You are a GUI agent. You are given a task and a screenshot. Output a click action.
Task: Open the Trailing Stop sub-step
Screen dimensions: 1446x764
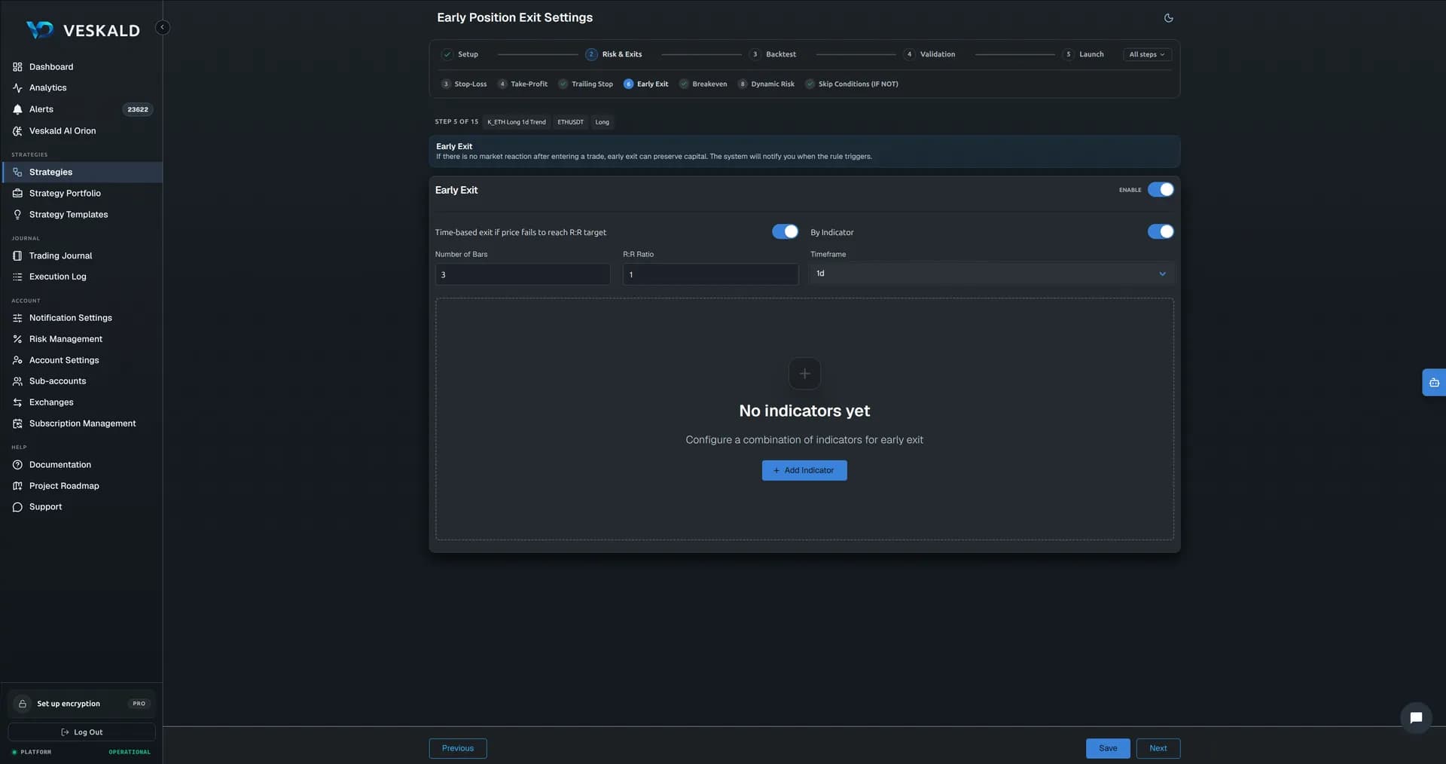click(x=585, y=84)
